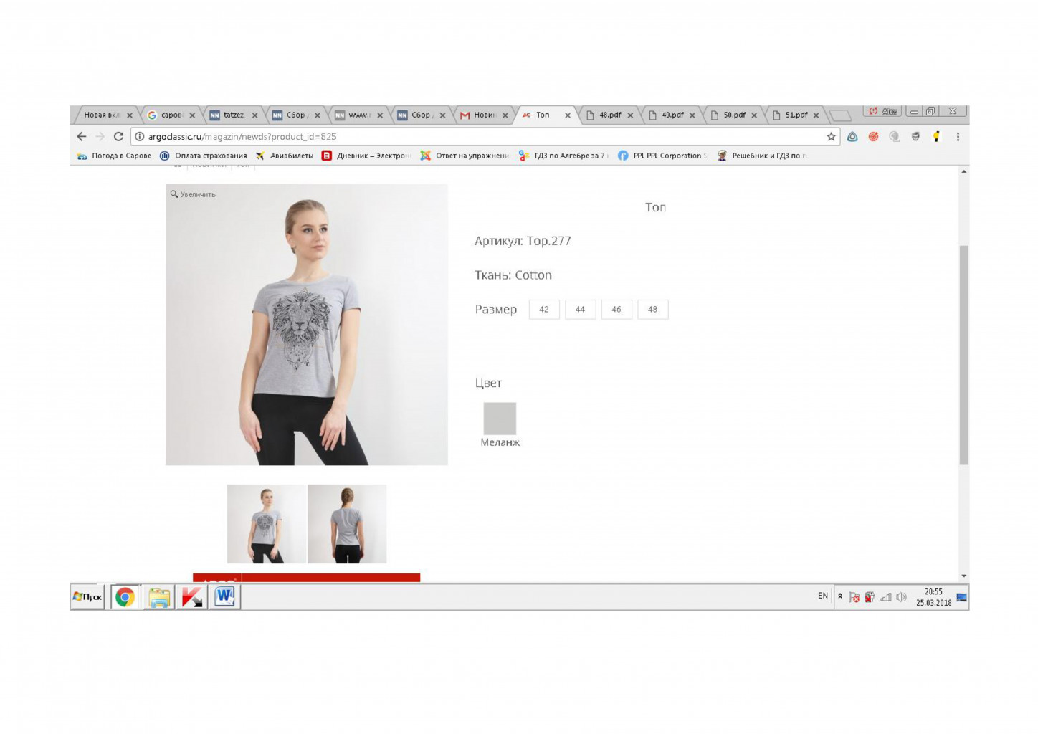The image size is (1038, 734).
Task: Open Оплата страхования bookmark
Action: coord(204,156)
